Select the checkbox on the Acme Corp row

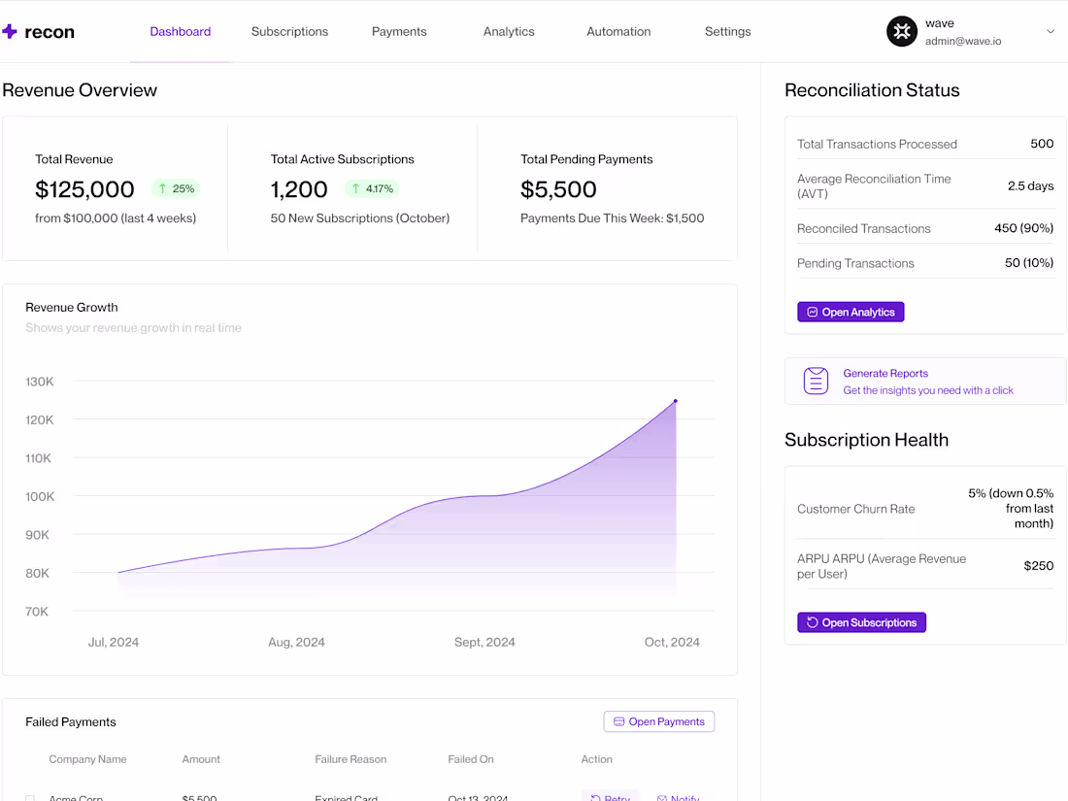[x=30, y=797]
